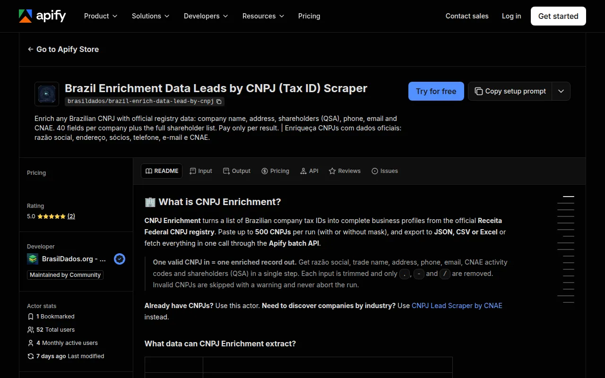
Task: Follow the CNPJ Lead Scraper by CNAE link
Action: tap(457, 306)
